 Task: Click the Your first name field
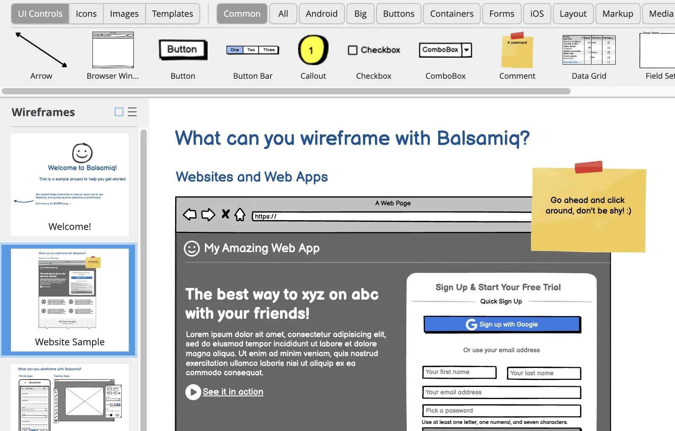tap(459, 372)
